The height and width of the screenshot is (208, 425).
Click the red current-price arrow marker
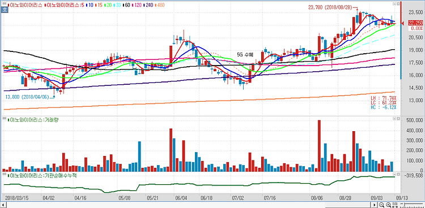[403, 23]
